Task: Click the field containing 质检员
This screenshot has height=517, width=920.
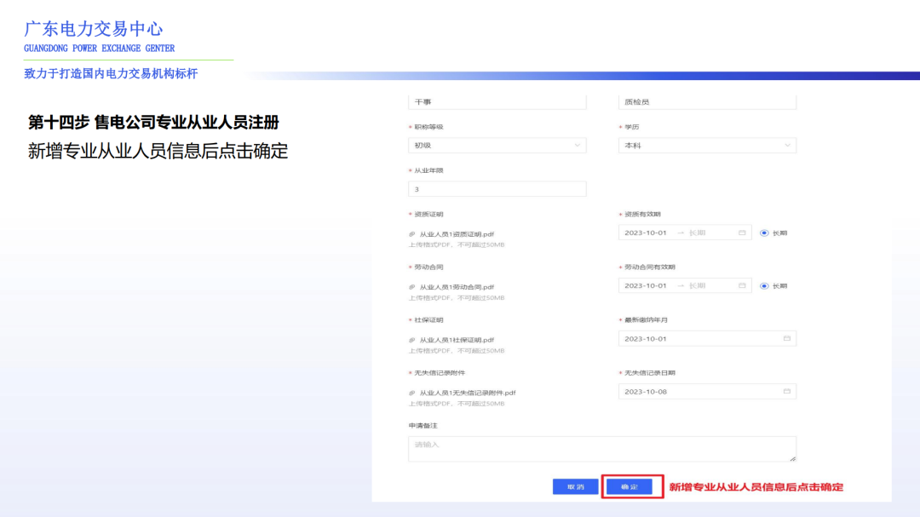Action: coord(709,101)
